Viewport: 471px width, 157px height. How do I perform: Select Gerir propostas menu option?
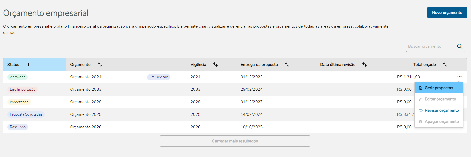coord(439,88)
